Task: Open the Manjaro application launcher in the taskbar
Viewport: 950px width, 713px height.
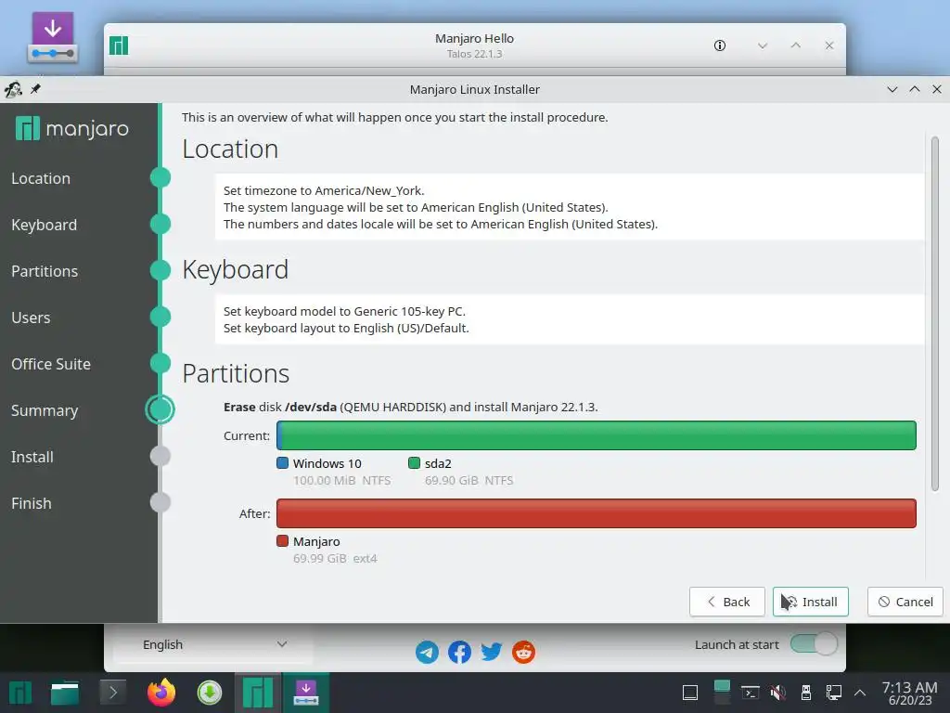Action: pyautogui.click(x=20, y=693)
